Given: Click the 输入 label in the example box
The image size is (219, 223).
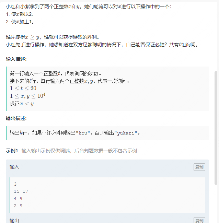Looking at the screenshot, I should click(14, 167).
